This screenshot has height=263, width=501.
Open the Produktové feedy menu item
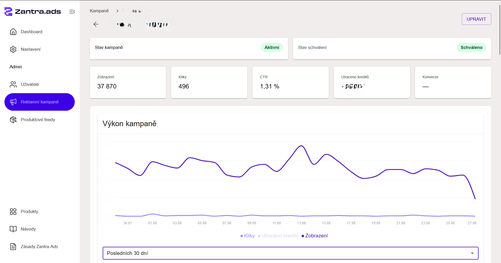pyautogui.click(x=39, y=120)
